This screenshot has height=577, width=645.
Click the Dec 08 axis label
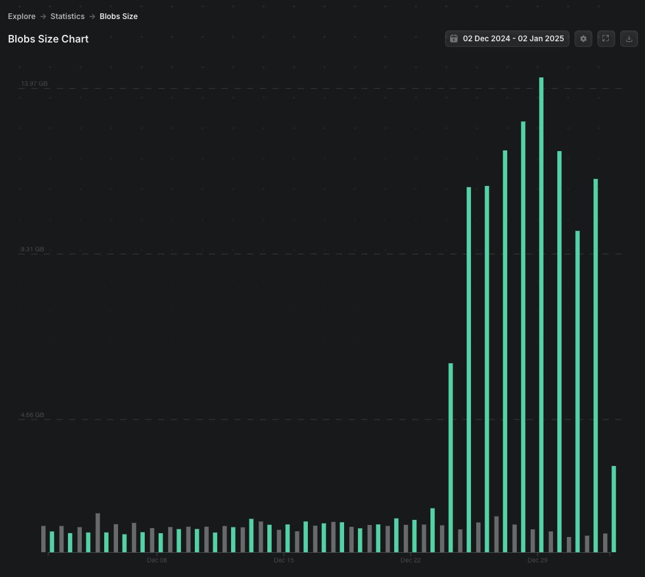(157, 560)
